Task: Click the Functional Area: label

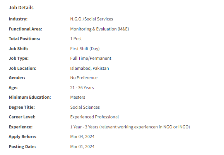Action: tap(26, 29)
